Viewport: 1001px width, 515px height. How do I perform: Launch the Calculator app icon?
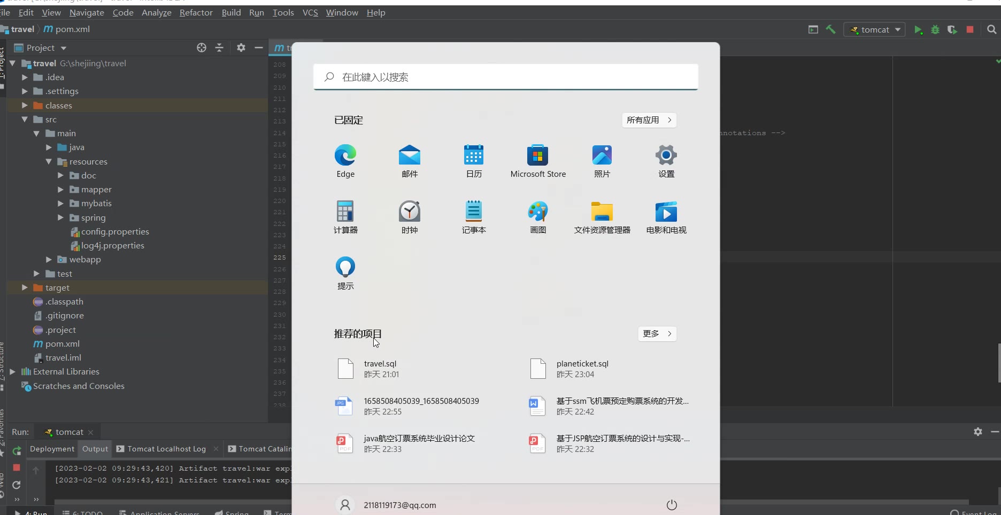point(345,216)
